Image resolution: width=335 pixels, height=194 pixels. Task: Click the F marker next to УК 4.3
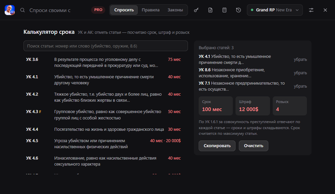tap(40, 112)
